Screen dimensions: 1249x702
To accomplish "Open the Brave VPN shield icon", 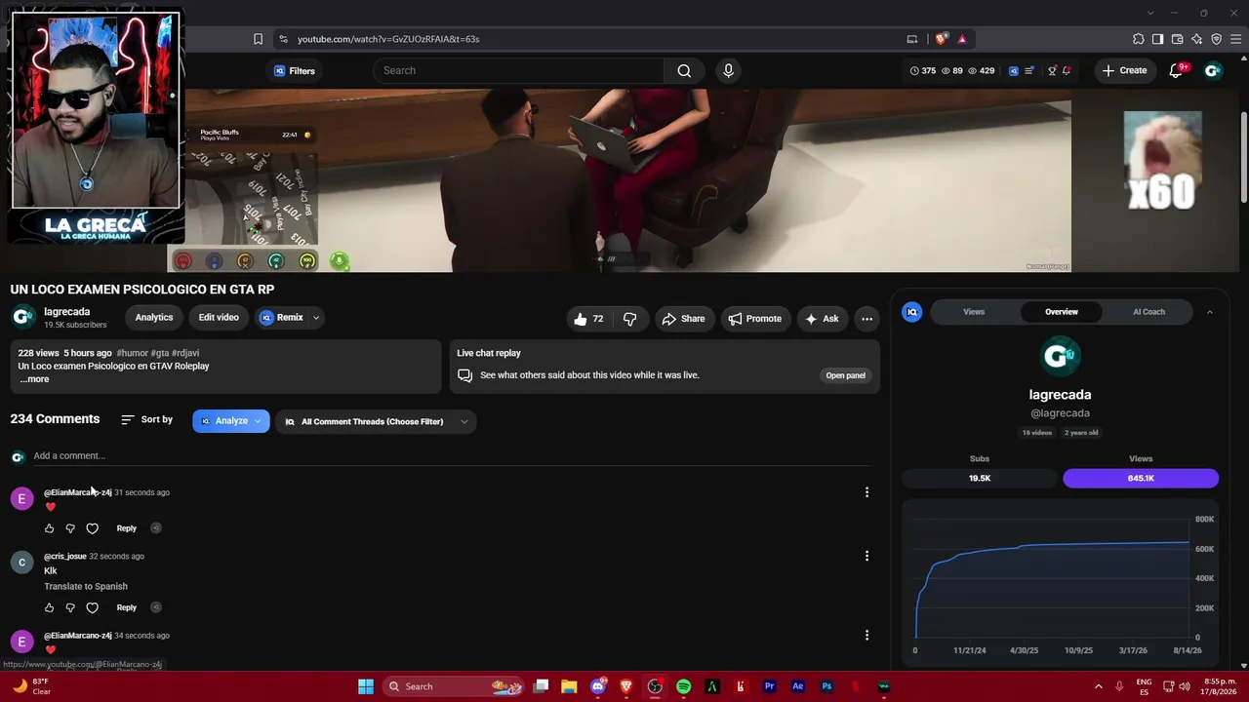I will point(1216,39).
